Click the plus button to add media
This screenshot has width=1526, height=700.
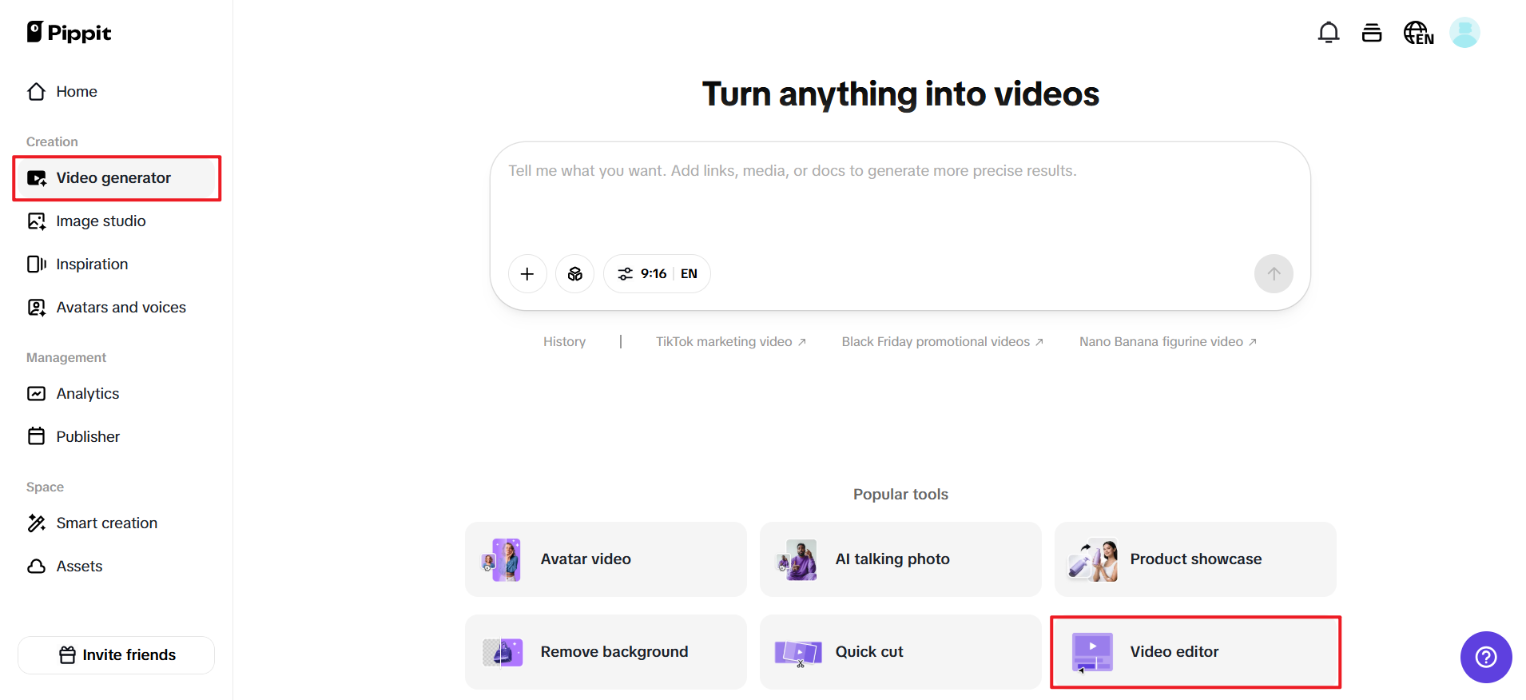[x=527, y=274]
